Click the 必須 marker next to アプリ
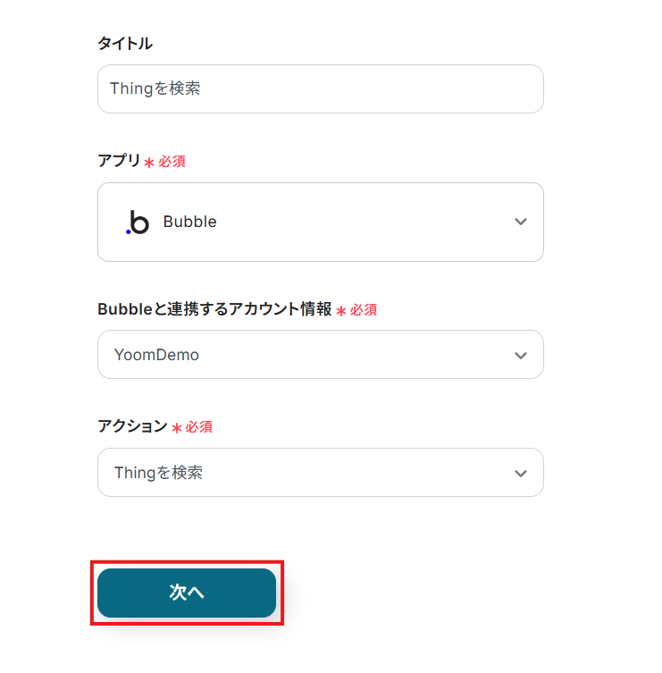 pos(172,162)
